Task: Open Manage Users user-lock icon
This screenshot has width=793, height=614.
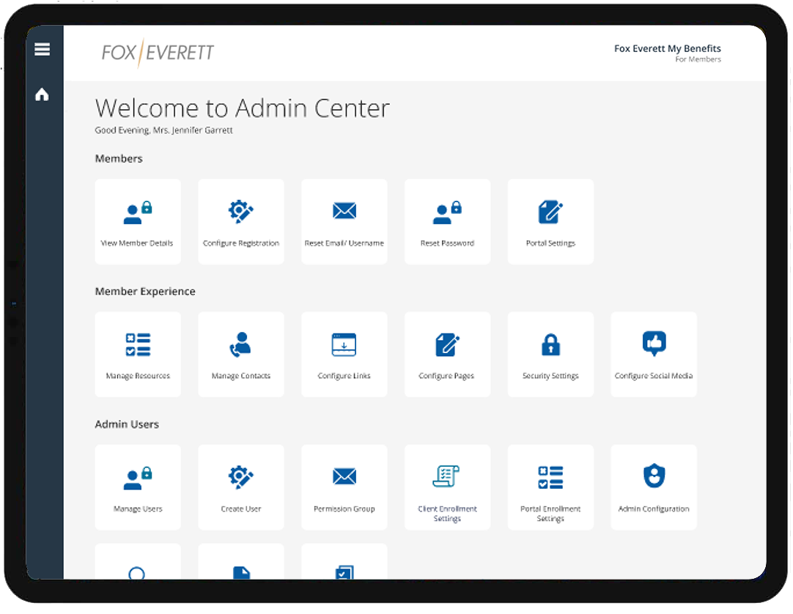Action: click(x=138, y=478)
